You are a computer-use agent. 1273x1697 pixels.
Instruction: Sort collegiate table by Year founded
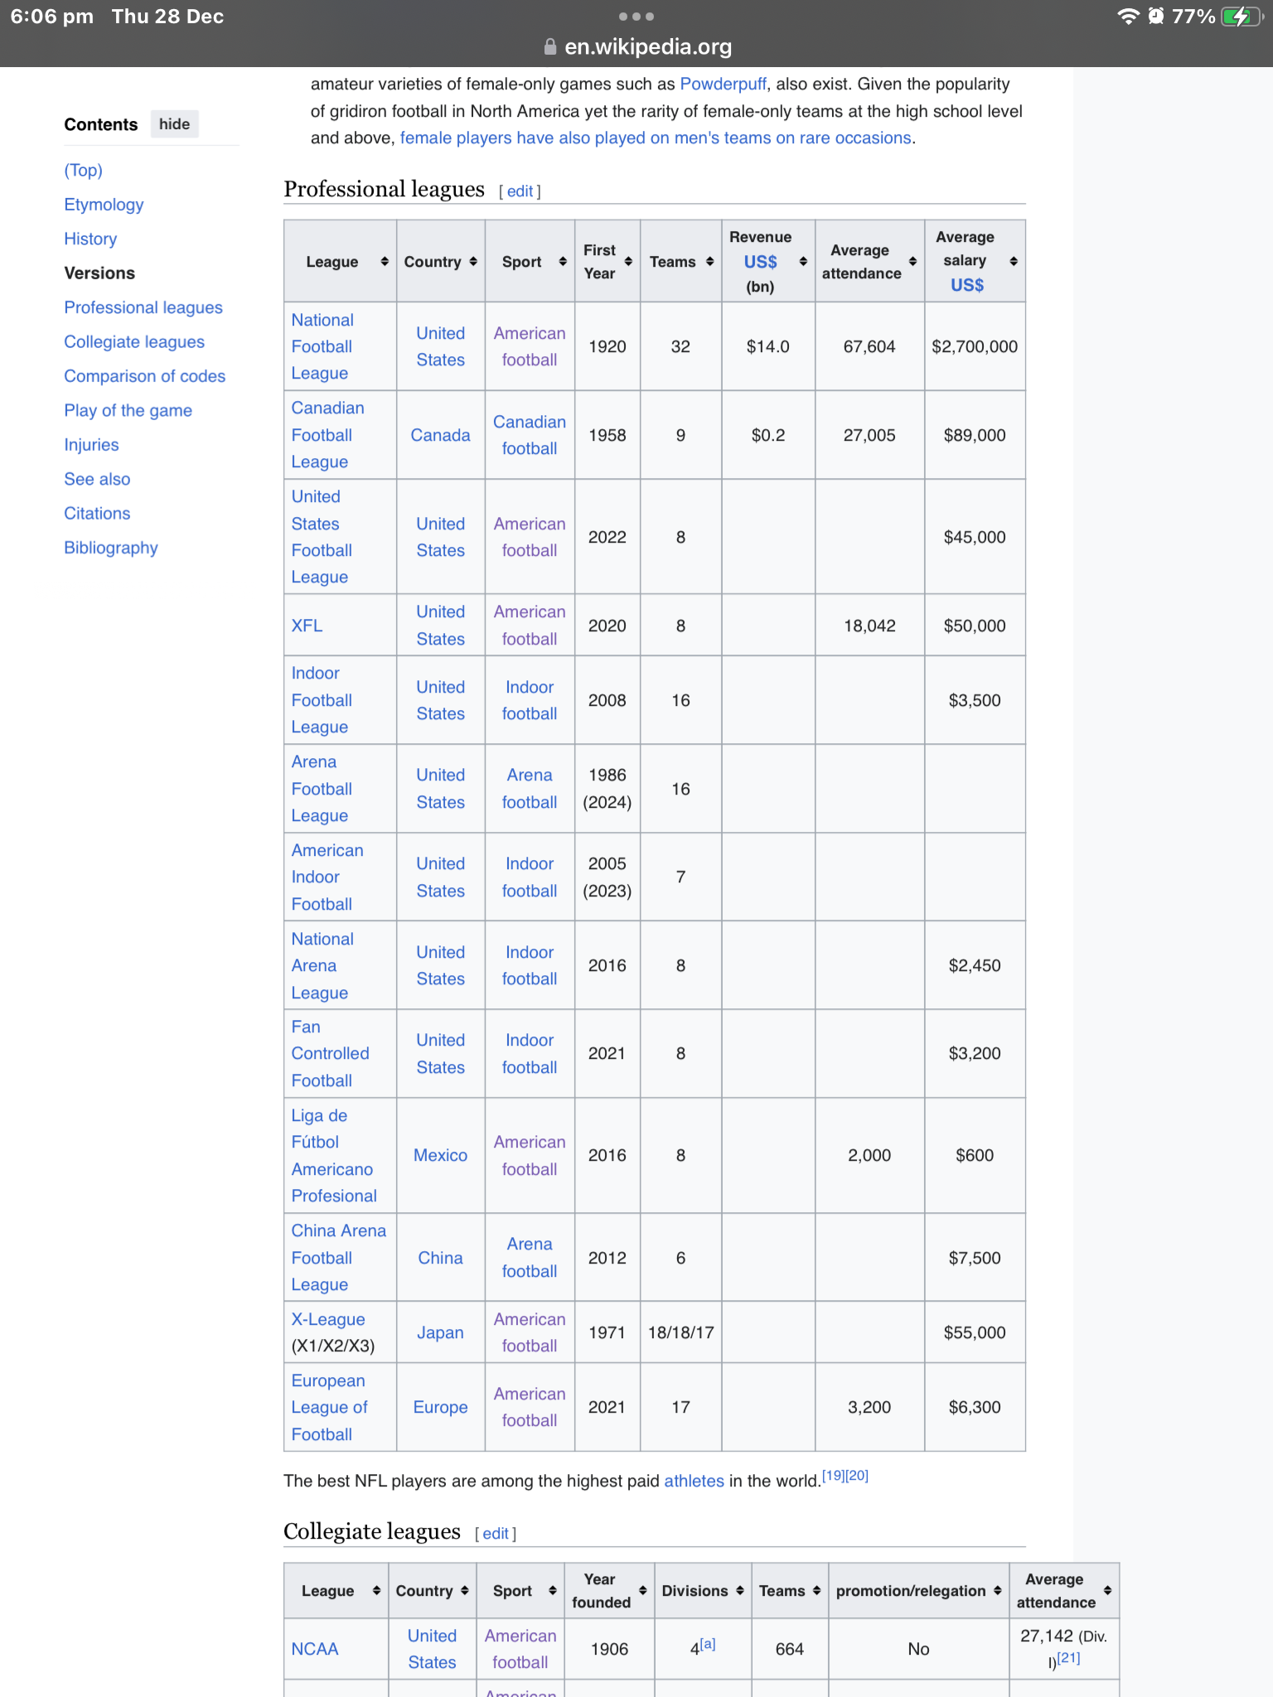643,1591
